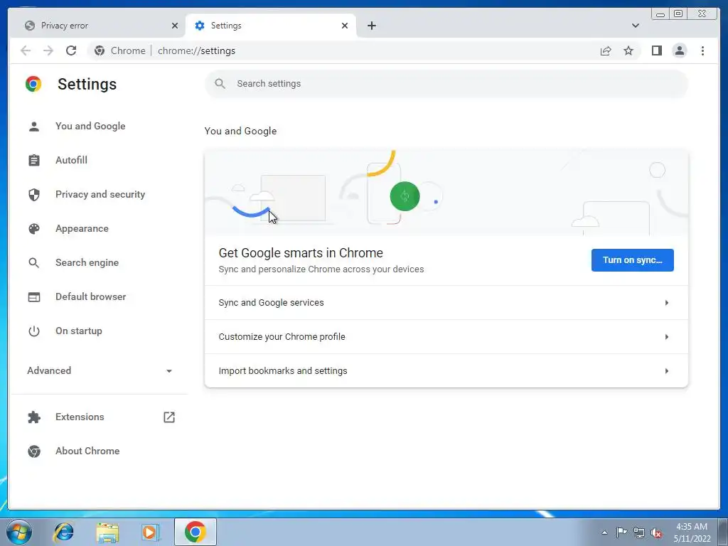Screen dimensions: 728x546
Task: Click the 'Get Google smarts in Chrome' heading
Action: coord(301,253)
